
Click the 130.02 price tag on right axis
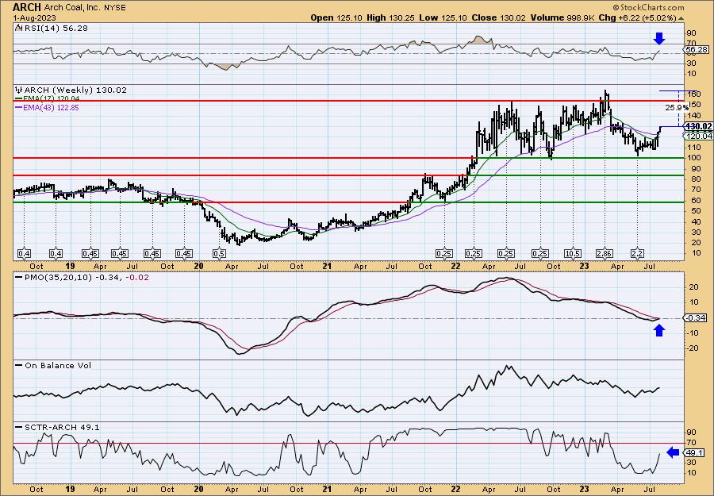(x=699, y=126)
